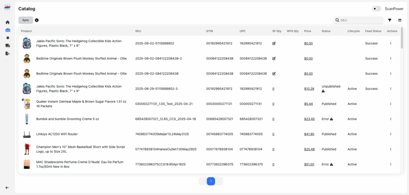Click price $10.28 link
The width and height of the screenshot is (409, 195).
point(309,89)
